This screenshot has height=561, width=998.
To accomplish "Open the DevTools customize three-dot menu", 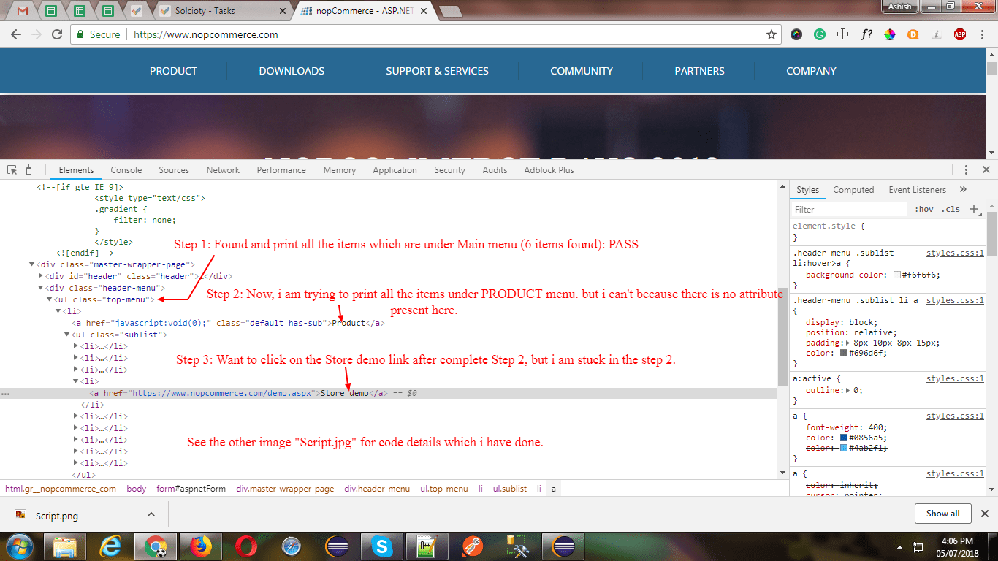I will [x=964, y=169].
